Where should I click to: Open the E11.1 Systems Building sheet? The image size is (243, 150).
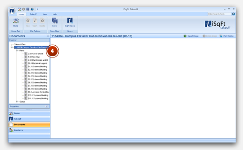tap(38, 98)
